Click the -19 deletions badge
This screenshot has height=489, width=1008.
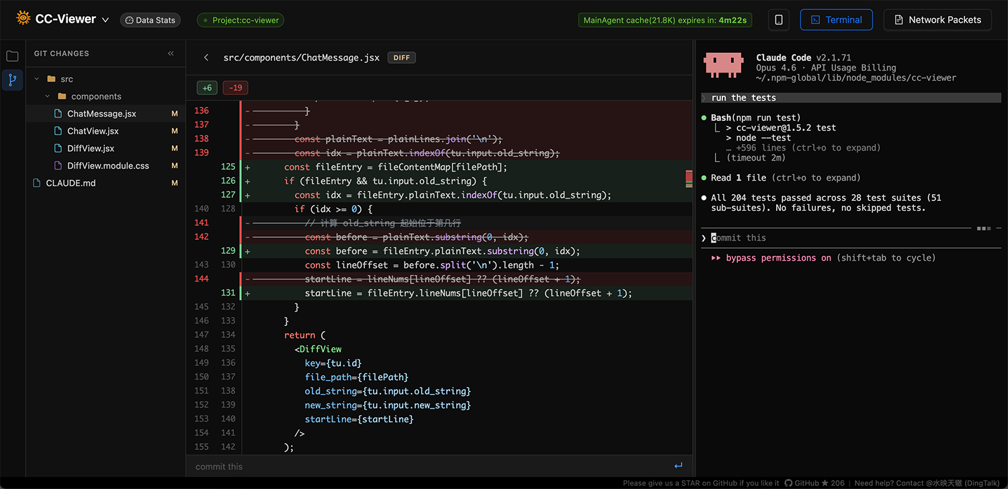[x=236, y=88]
